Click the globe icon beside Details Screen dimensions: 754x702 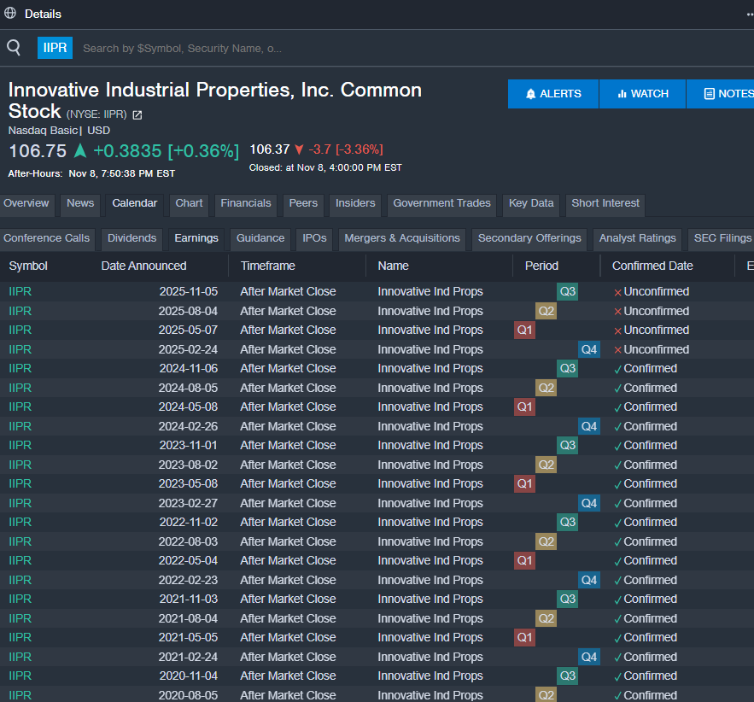coord(10,14)
